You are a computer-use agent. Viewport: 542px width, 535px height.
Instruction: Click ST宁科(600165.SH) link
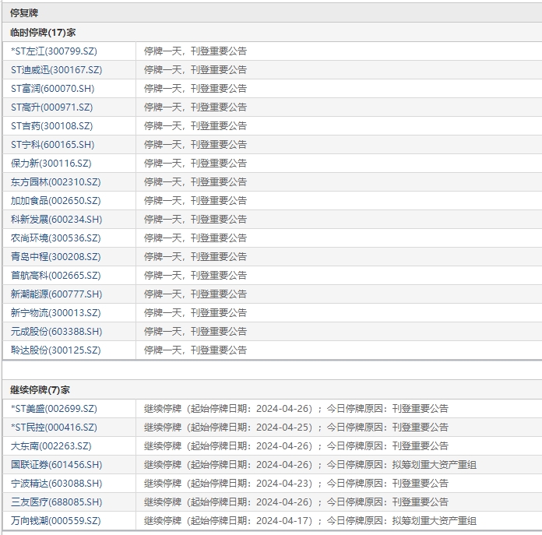point(52,145)
